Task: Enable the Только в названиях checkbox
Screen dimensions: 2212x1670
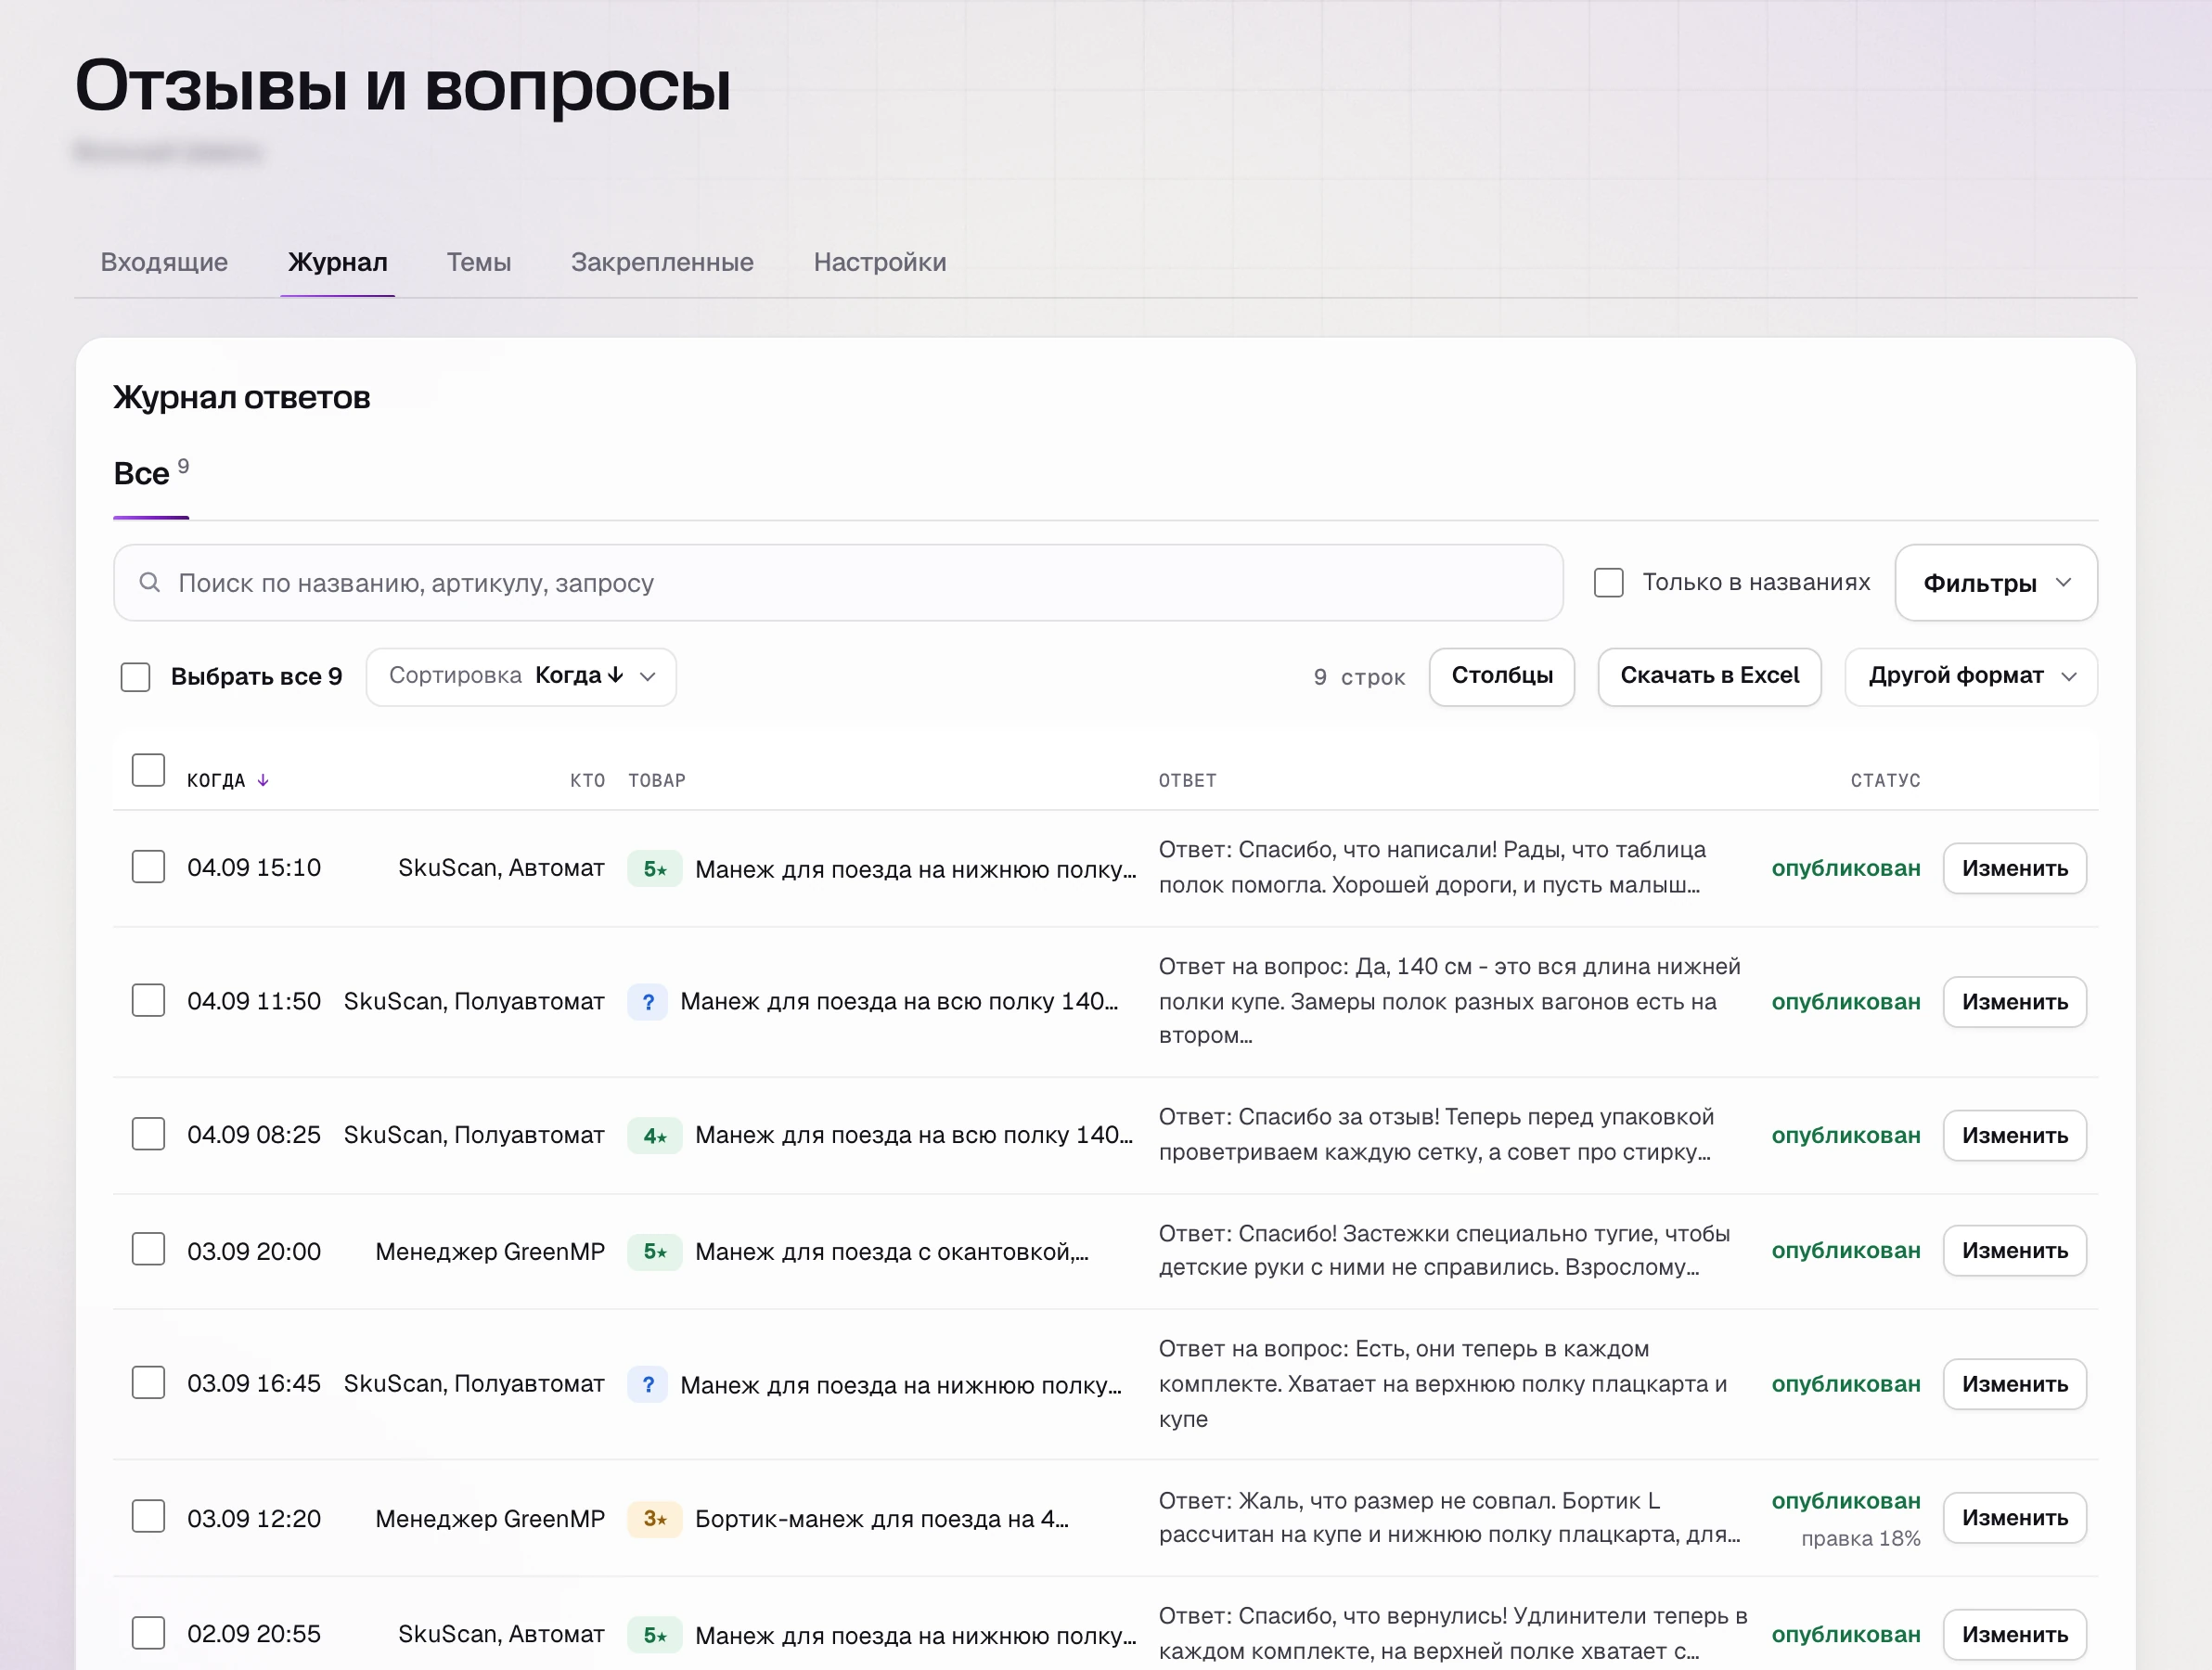Action: coord(1609,582)
